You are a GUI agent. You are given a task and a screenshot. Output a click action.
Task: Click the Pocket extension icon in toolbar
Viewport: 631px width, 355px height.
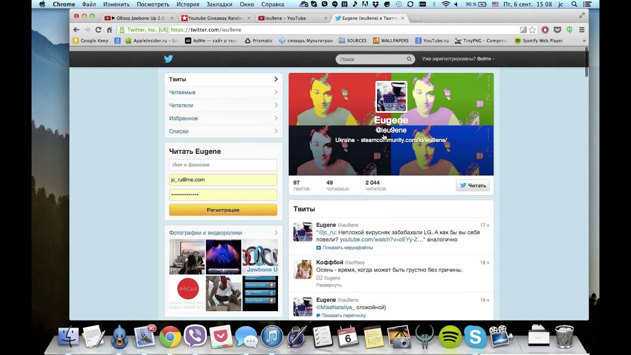pos(557,30)
